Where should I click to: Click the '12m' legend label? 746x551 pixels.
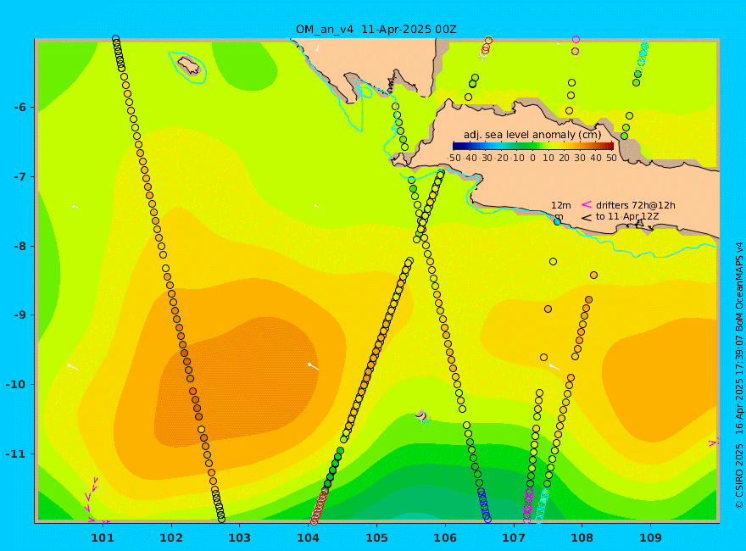click(561, 205)
